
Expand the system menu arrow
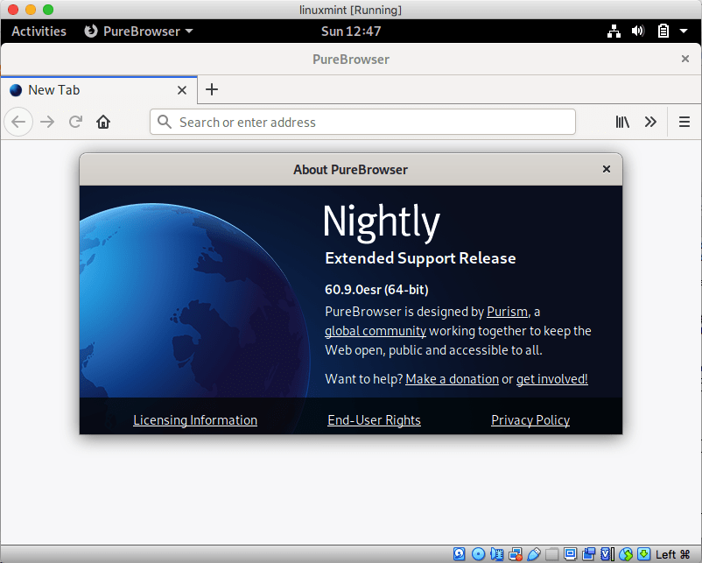684,32
